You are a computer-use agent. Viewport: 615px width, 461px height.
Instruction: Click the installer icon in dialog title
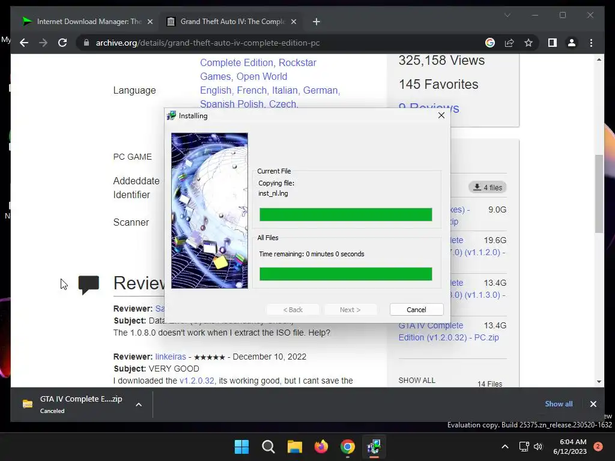[x=171, y=116]
